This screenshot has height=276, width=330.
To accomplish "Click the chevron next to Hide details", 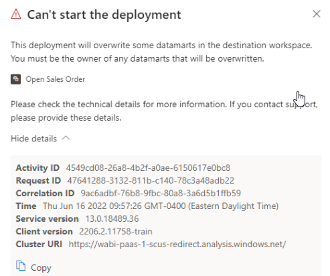I will pos(66,138).
